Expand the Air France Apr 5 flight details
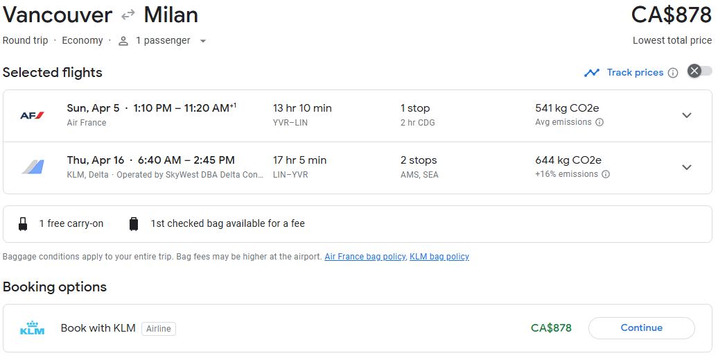 click(687, 115)
